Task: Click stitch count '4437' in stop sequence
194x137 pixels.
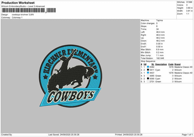Action: 152,73
